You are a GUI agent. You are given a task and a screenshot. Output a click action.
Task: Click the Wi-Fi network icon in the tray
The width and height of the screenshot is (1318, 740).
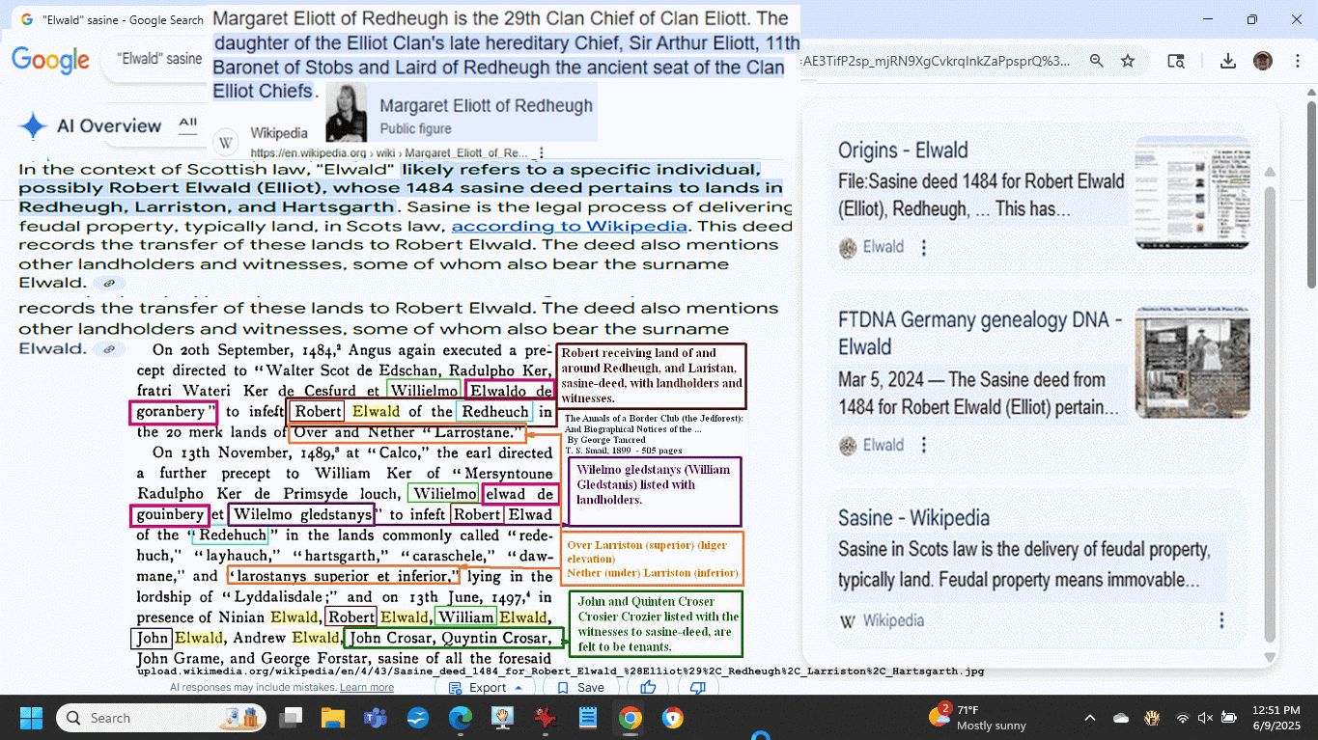click(1182, 718)
